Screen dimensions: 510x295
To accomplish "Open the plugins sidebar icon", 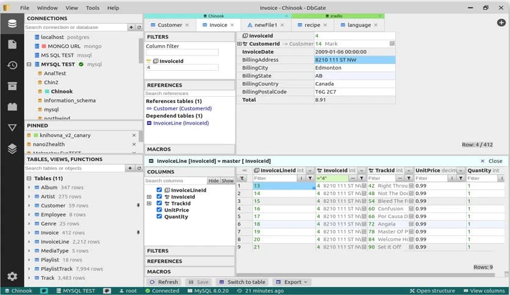I will 12,107.
